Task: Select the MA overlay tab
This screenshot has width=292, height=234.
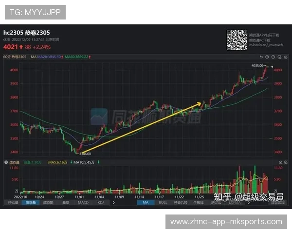Action: point(145,202)
